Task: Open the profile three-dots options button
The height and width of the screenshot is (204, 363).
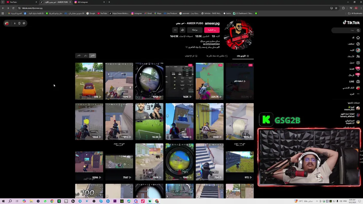Action: tap(175, 30)
